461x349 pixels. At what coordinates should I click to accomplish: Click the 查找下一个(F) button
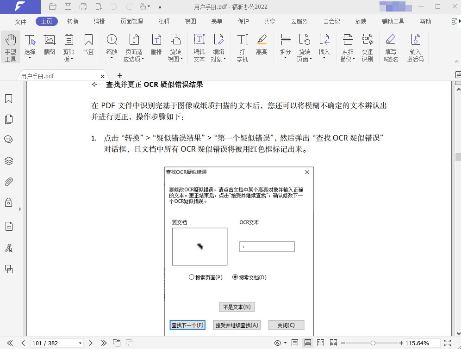pos(187,325)
